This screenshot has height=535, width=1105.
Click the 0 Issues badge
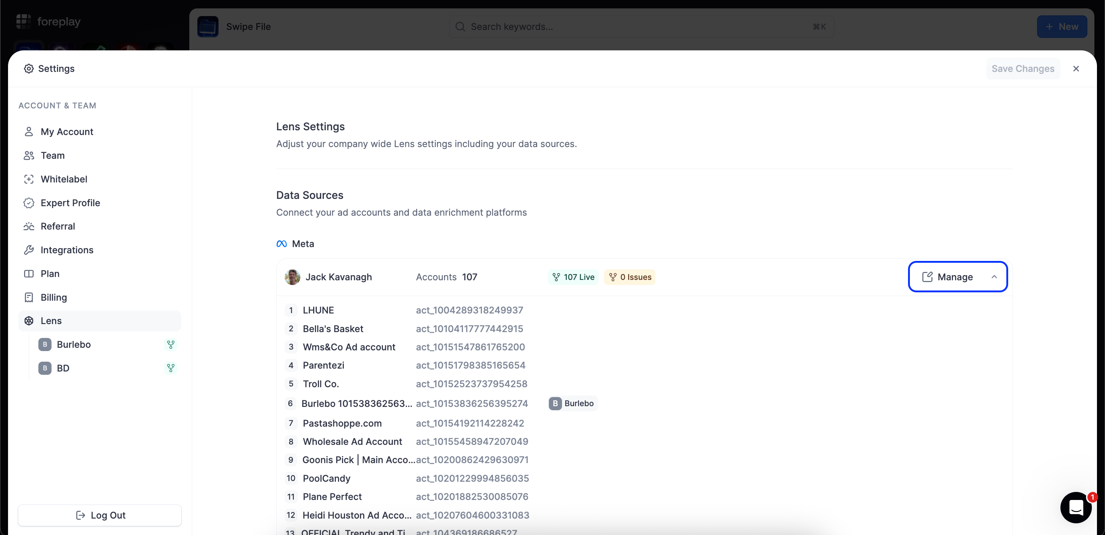coord(630,277)
